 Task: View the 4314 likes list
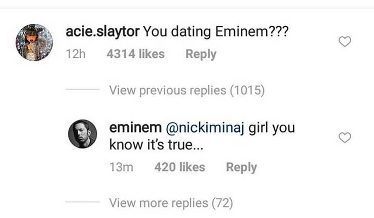(135, 54)
